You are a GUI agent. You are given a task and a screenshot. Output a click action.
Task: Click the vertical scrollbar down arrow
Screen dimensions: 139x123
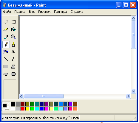coord(133,91)
